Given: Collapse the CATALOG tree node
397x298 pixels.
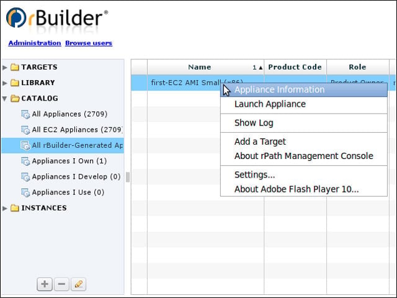Looking at the screenshot, I should (4, 99).
